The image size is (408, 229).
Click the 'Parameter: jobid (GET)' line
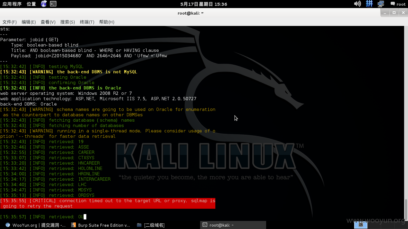pos(29,40)
